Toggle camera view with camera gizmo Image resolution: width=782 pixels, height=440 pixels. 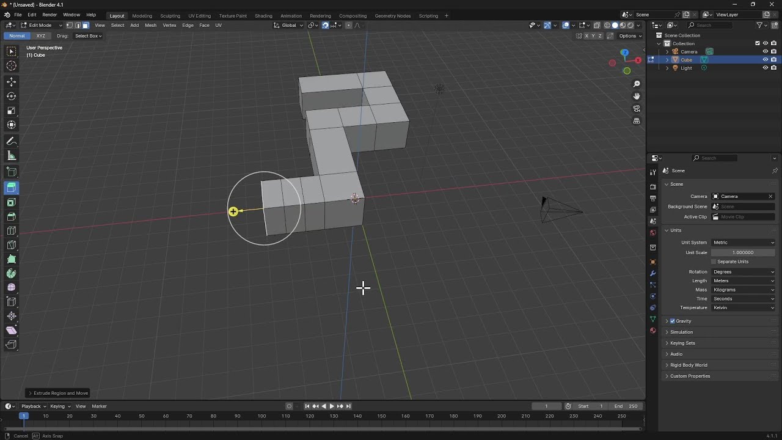click(637, 109)
